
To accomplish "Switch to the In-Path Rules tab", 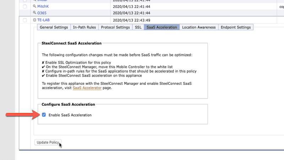I will [84, 27].
